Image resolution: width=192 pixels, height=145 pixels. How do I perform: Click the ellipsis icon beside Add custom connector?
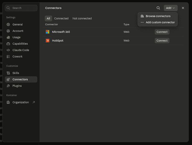[142, 23]
